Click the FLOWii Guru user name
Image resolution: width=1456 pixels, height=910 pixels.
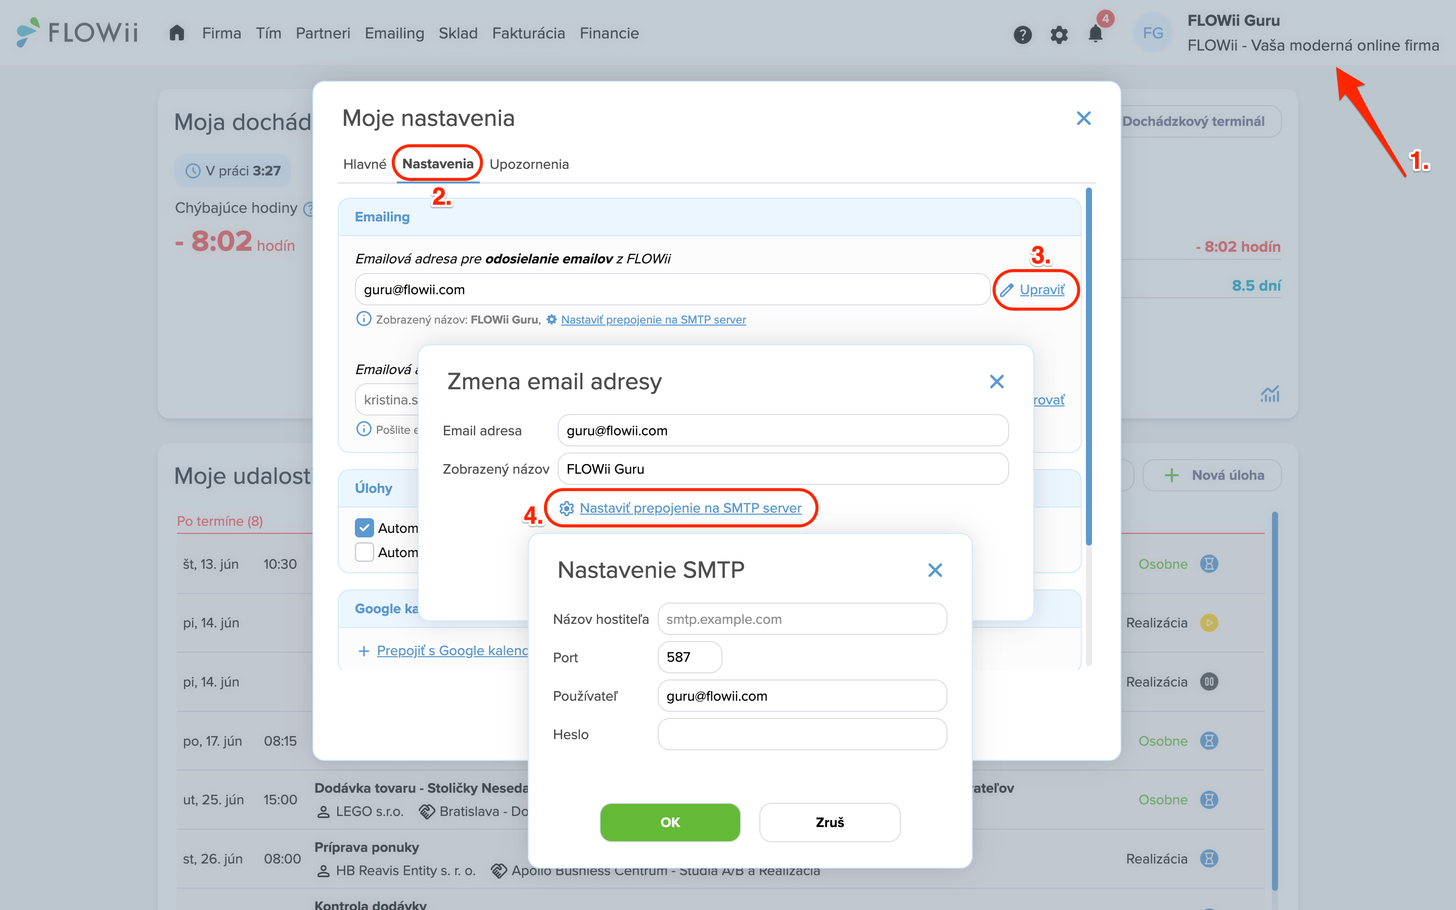tap(1234, 20)
